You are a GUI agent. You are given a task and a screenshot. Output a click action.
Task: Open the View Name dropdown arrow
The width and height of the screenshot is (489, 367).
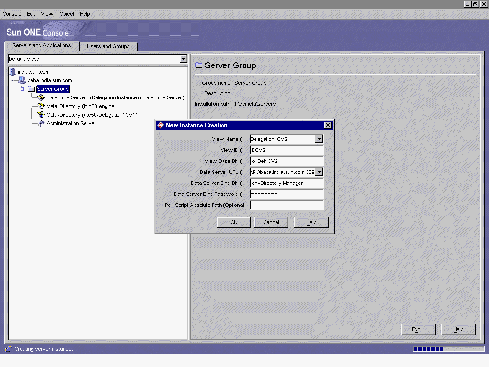[319, 139]
